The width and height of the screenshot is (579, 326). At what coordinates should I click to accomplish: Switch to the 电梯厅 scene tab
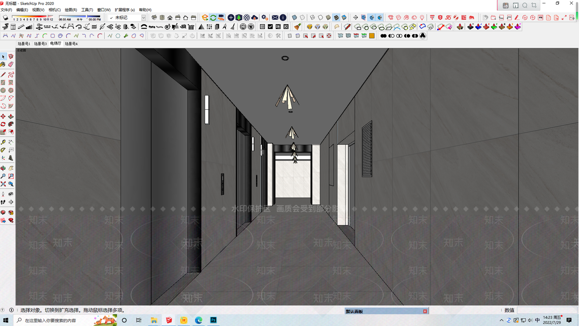click(x=55, y=43)
